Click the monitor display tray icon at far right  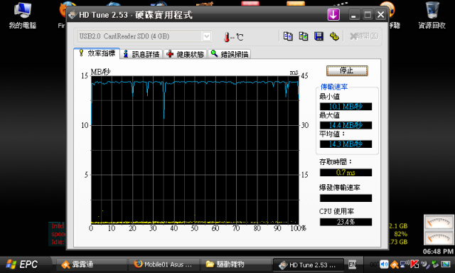click(446, 264)
